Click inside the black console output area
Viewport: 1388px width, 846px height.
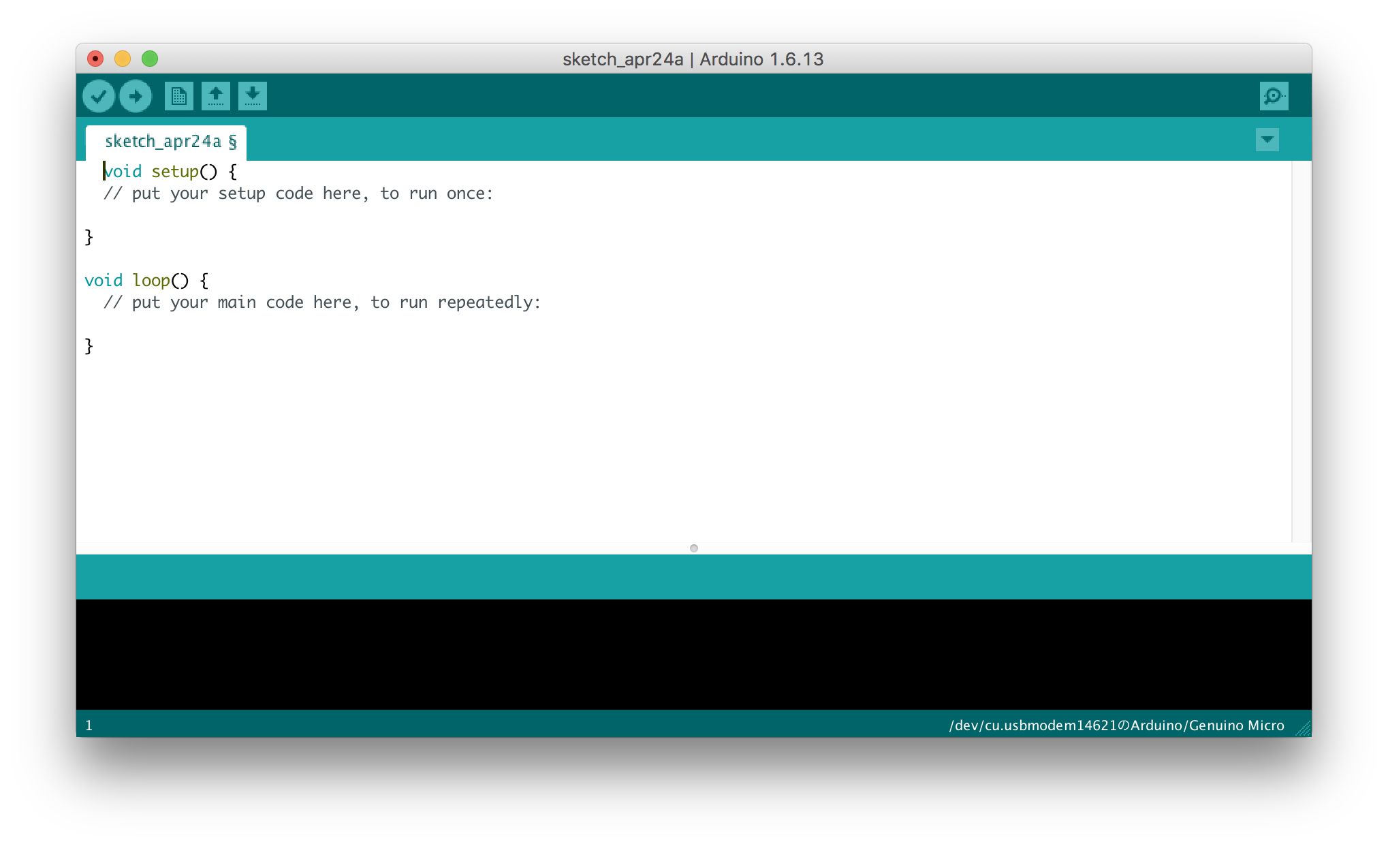coord(693,654)
